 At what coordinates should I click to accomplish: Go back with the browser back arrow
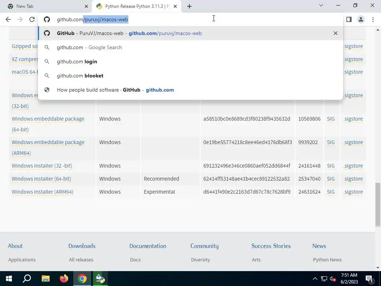point(8,19)
